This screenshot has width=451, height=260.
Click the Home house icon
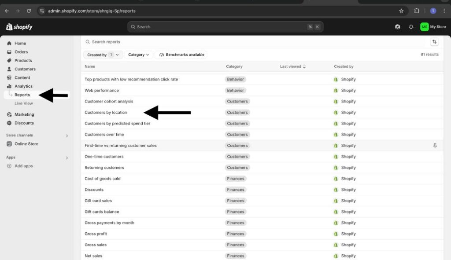[x=9, y=44]
